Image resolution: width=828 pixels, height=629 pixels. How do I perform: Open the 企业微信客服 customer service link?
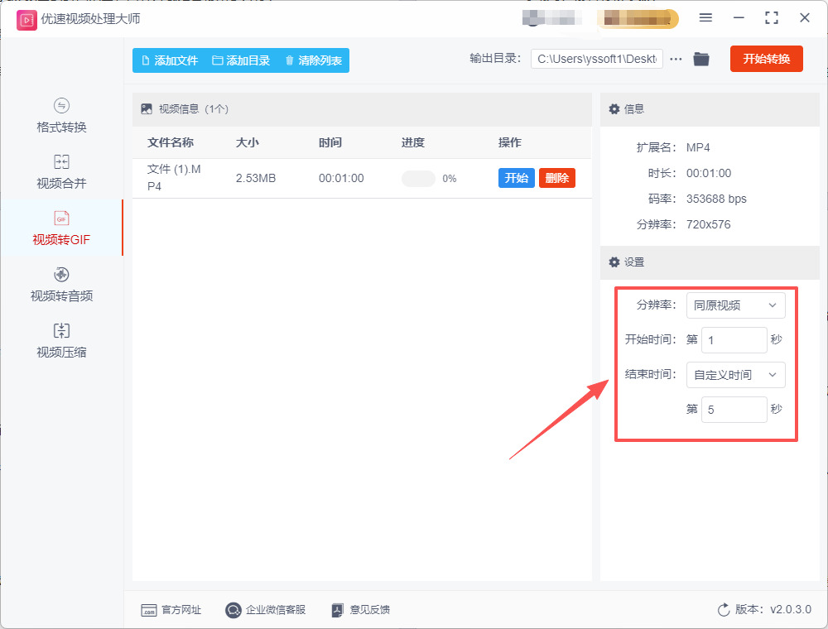point(266,610)
